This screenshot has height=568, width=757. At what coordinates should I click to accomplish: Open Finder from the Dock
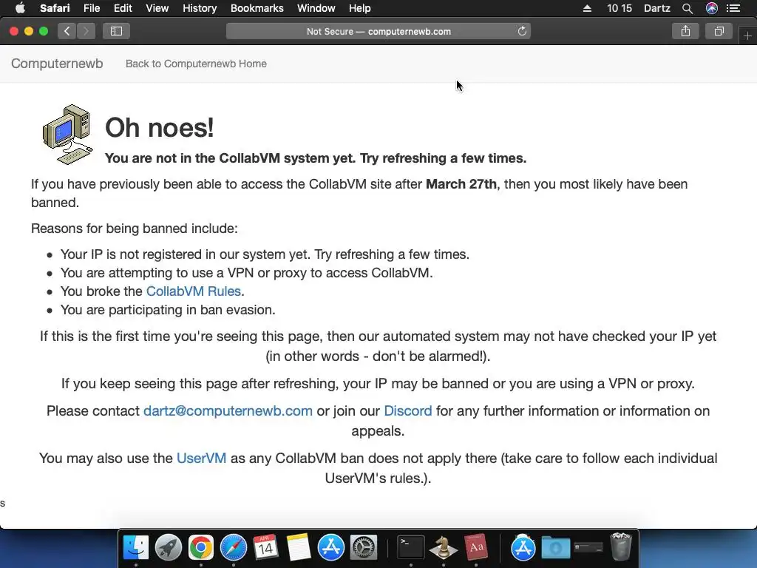[136, 548]
